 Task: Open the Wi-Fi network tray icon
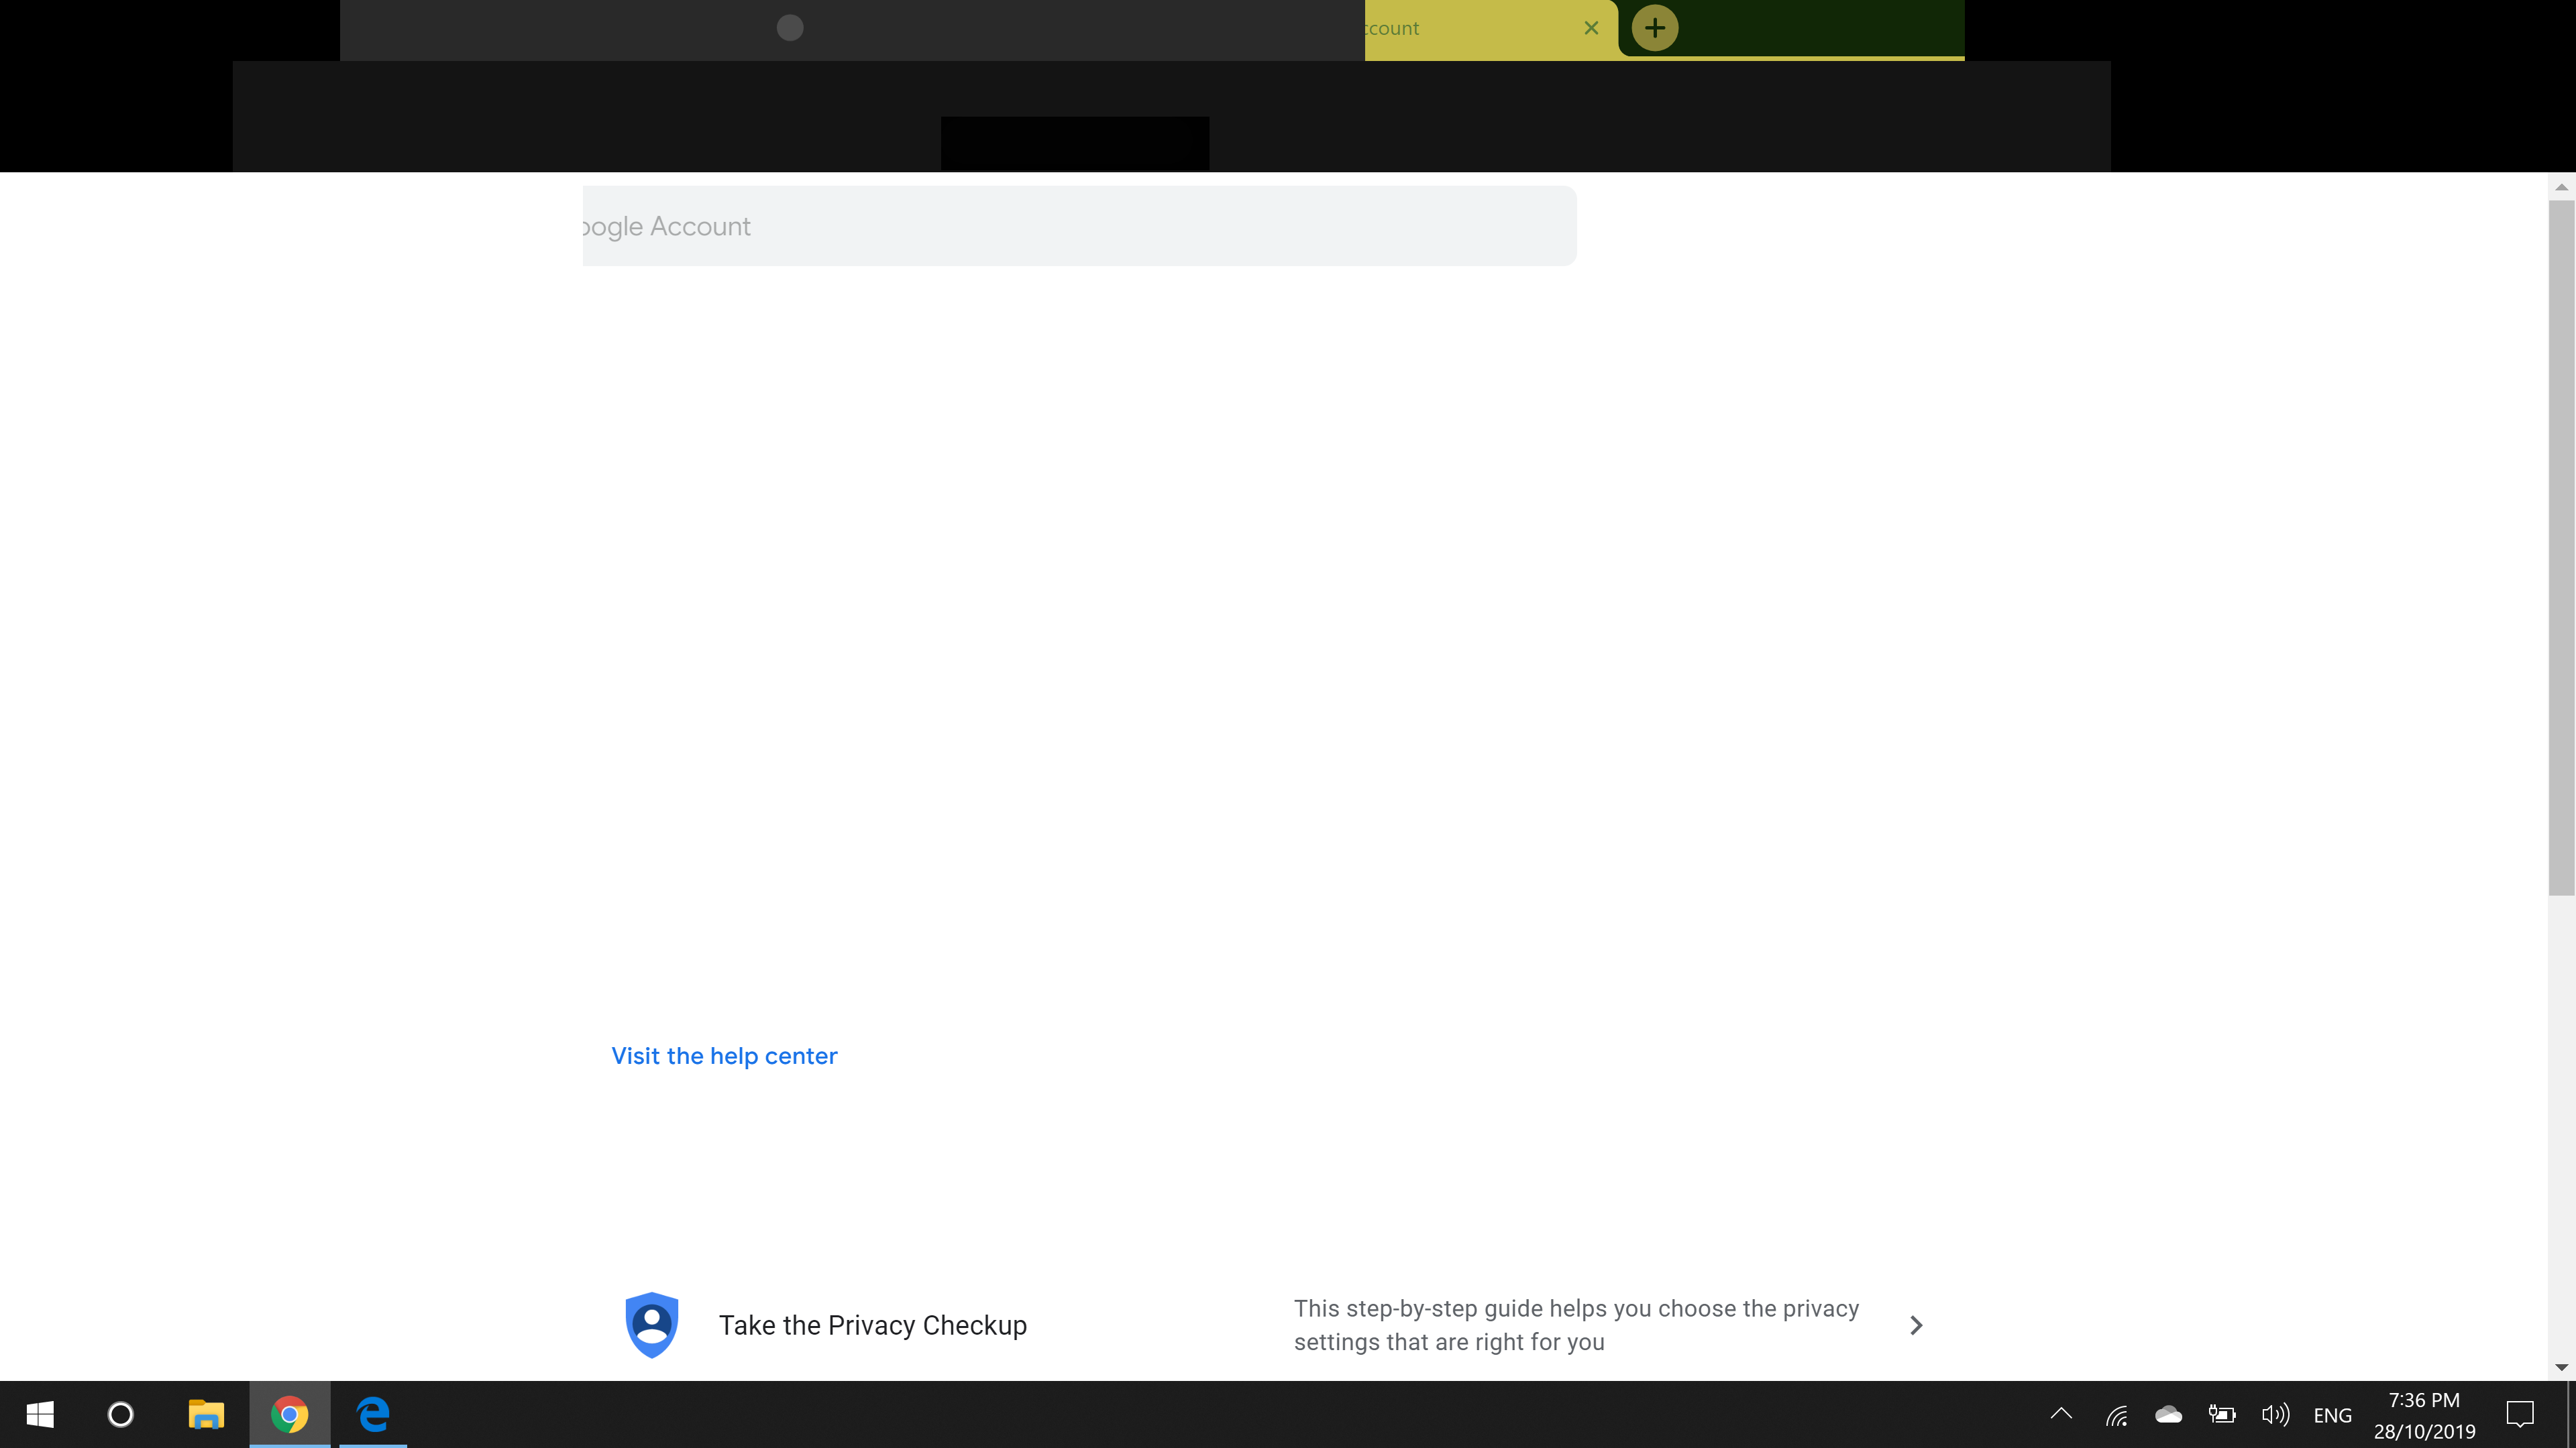pyautogui.click(x=2116, y=1414)
